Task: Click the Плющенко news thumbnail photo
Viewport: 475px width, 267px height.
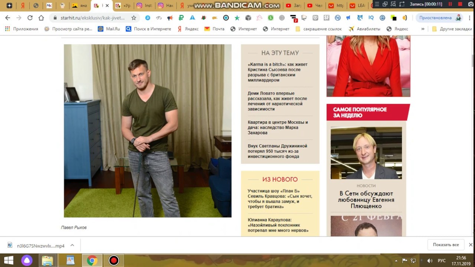Action: point(366,153)
